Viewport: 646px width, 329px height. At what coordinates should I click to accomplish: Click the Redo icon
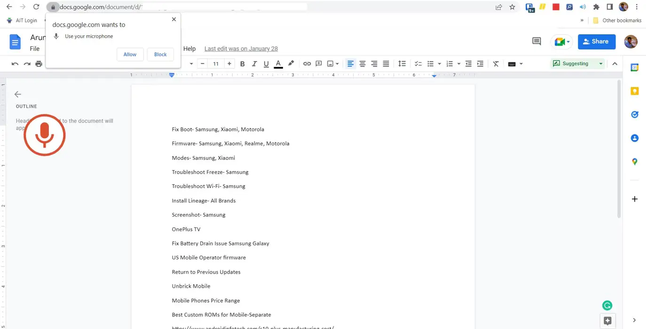coord(27,64)
